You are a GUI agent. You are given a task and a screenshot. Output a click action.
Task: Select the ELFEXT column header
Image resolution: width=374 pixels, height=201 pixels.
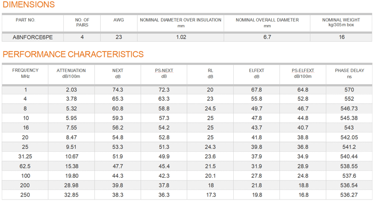coord(257,71)
